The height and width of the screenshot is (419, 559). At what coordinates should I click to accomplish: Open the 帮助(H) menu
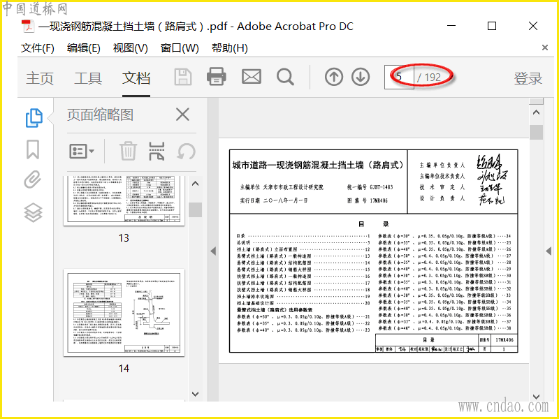point(229,48)
